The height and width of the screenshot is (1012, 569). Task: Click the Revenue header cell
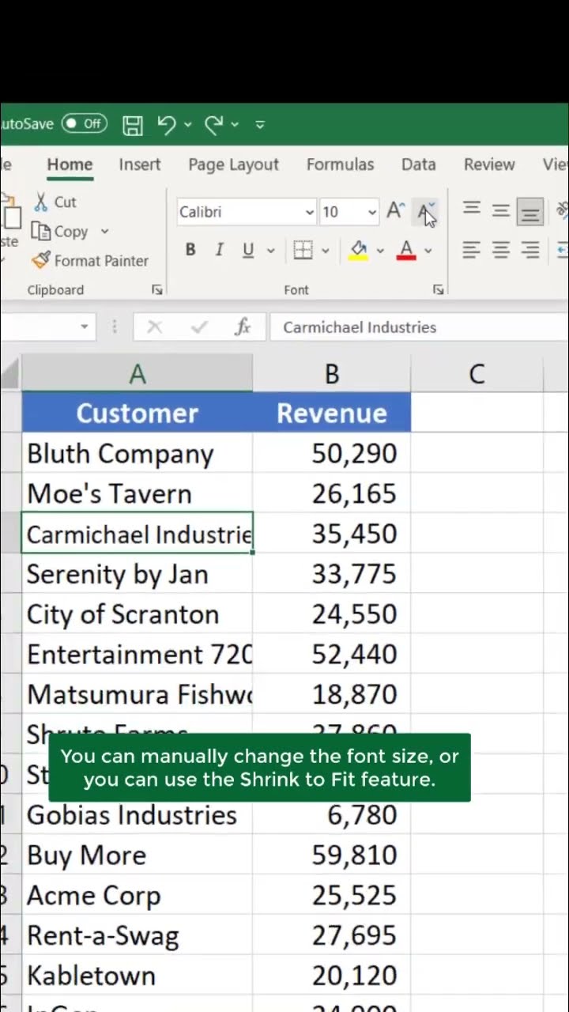click(332, 413)
